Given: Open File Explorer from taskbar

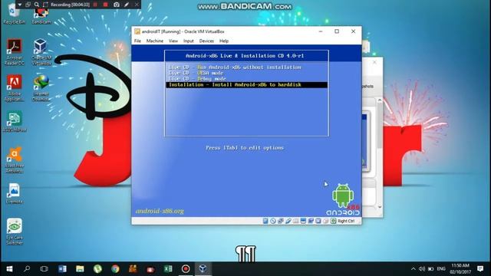Looking at the screenshot, I should [x=80, y=269].
